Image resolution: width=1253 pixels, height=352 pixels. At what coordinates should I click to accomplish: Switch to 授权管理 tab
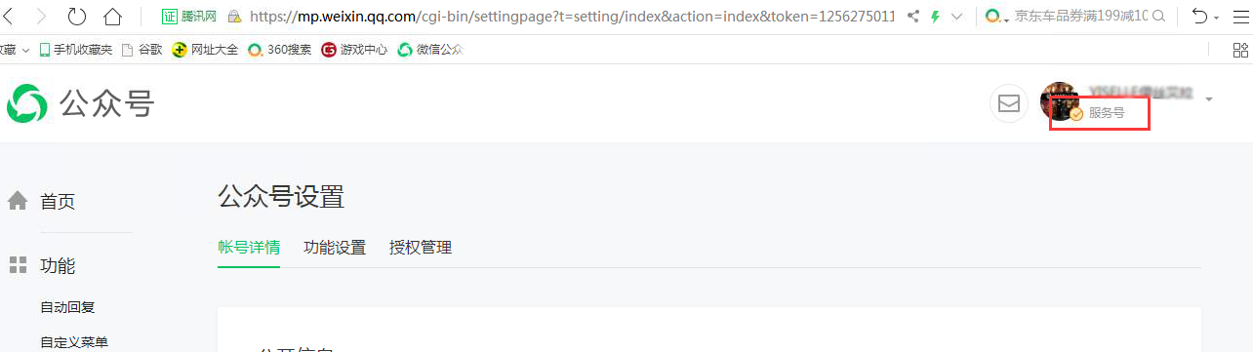[x=421, y=248]
